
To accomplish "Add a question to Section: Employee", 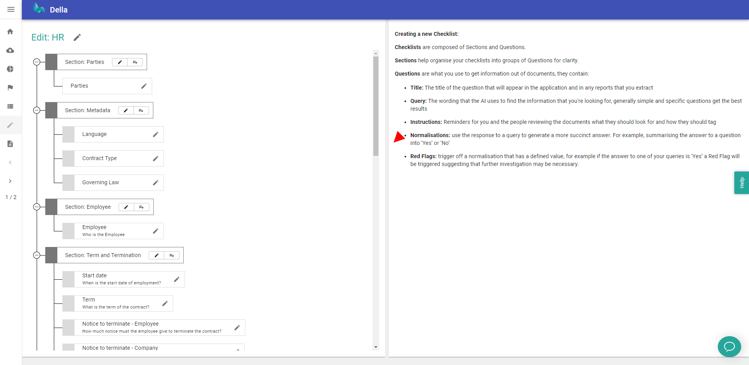I will (142, 207).
